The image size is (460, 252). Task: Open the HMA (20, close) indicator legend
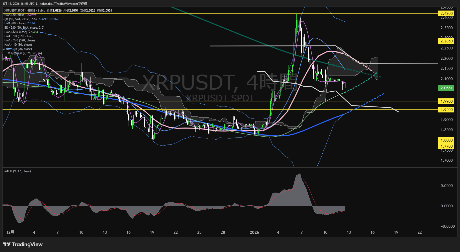click(x=15, y=15)
